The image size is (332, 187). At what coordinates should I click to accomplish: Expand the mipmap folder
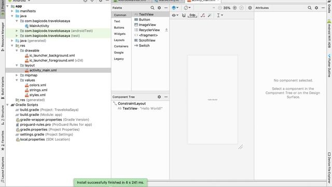click(x=17, y=75)
